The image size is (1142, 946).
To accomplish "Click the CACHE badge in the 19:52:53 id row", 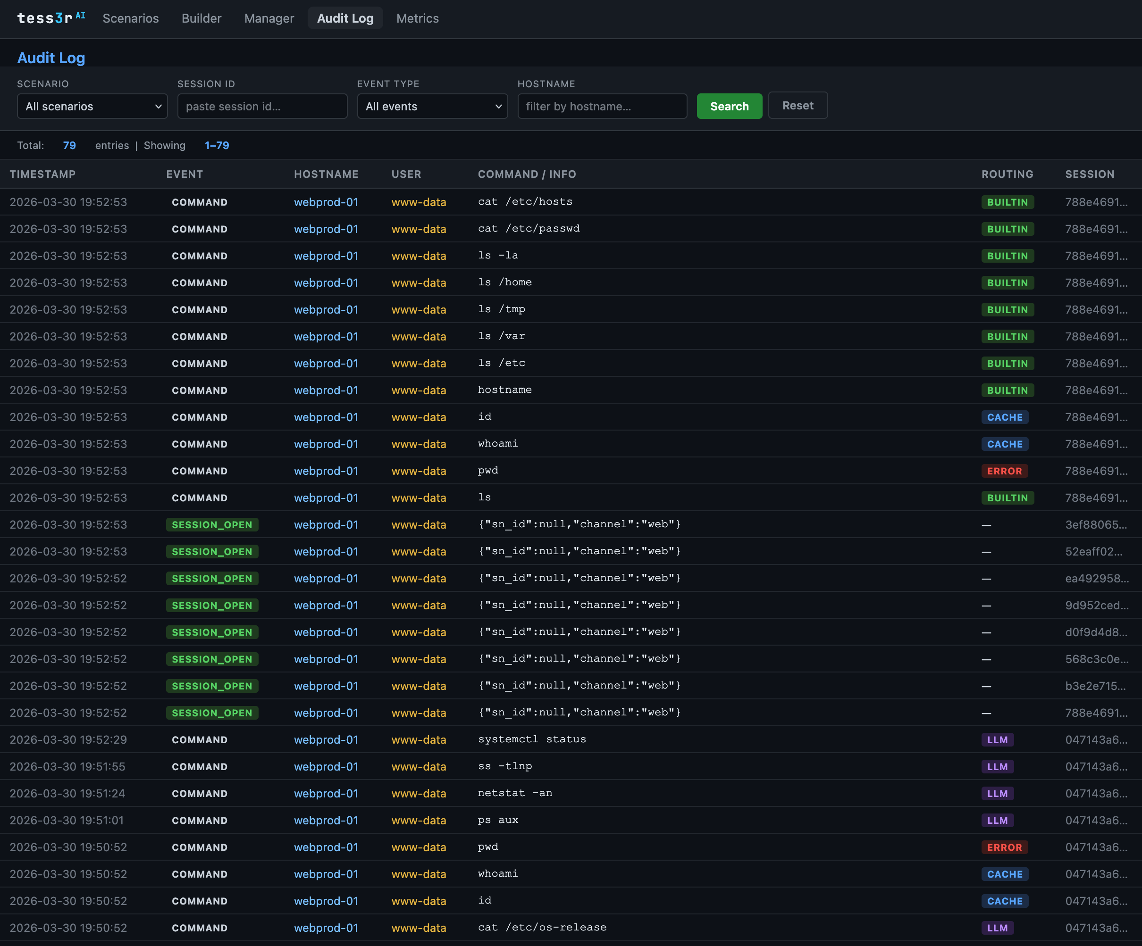I will click(1005, 417).
